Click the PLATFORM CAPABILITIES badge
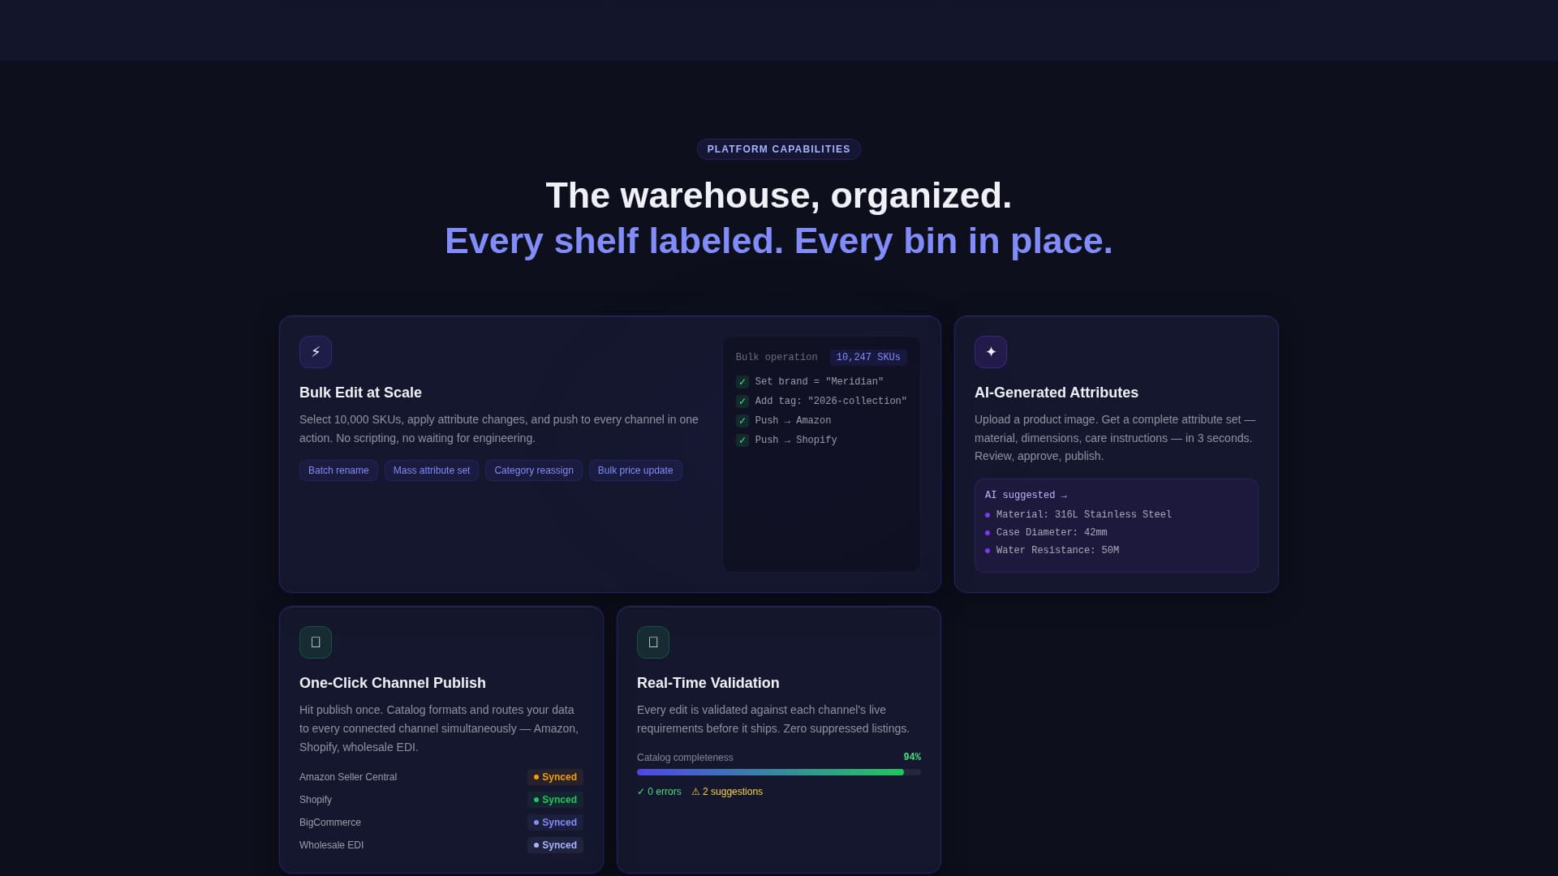This screenshot has width=1558, height=876. [x=779, y=149]
